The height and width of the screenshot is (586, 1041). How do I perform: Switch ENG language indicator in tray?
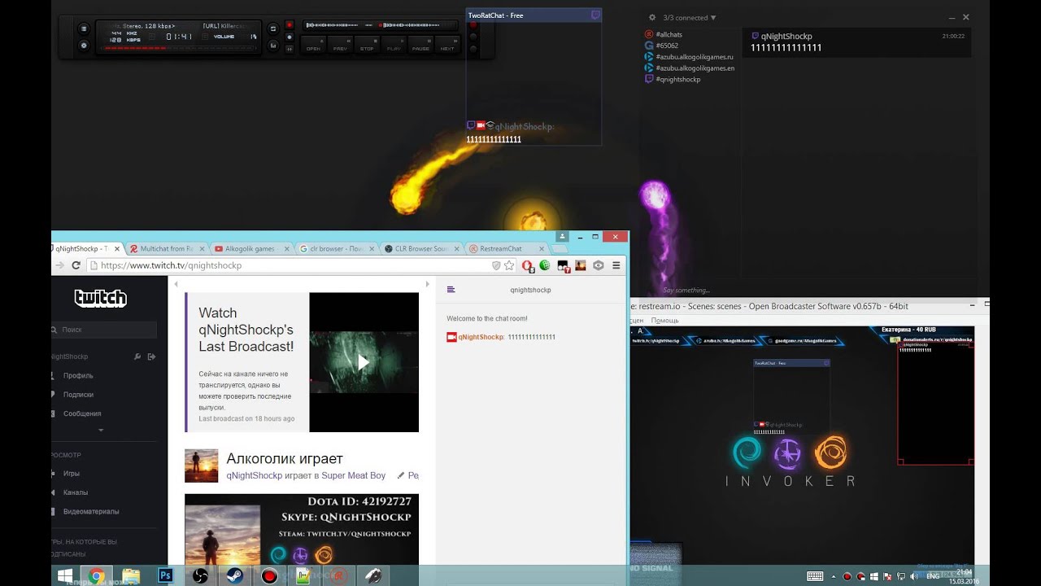coord(933,576)
